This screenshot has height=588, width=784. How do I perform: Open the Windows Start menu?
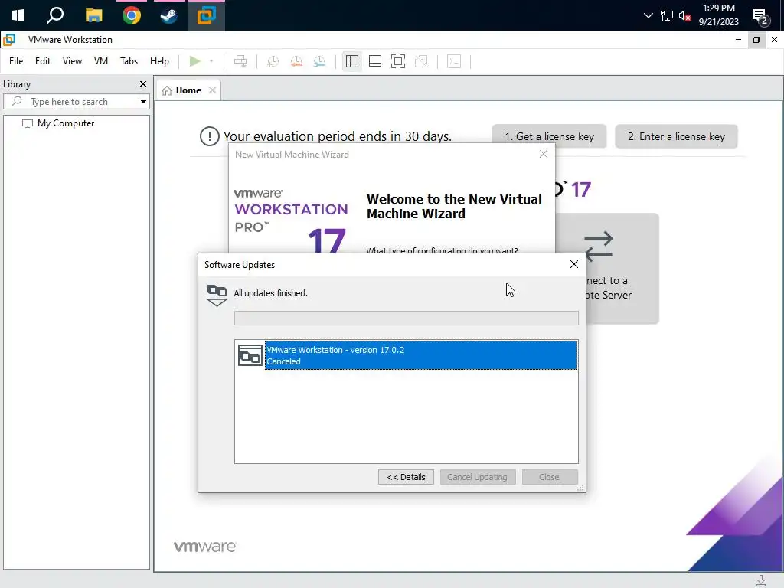[18, 15]
